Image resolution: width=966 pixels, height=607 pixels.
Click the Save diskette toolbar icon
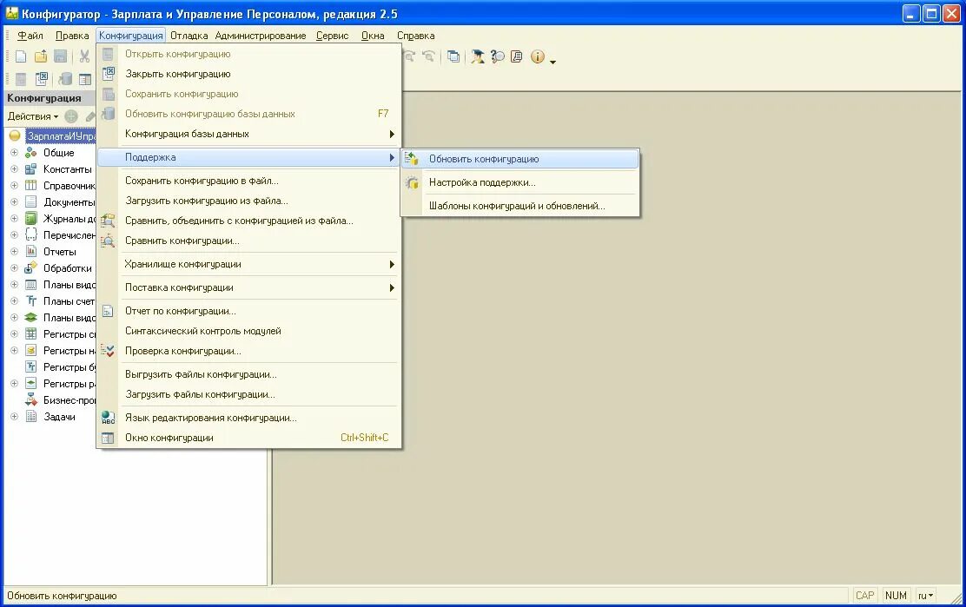[x=61, y=56]
